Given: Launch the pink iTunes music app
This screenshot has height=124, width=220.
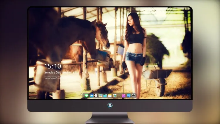Looking at the screenshot, I should point(123,95).
